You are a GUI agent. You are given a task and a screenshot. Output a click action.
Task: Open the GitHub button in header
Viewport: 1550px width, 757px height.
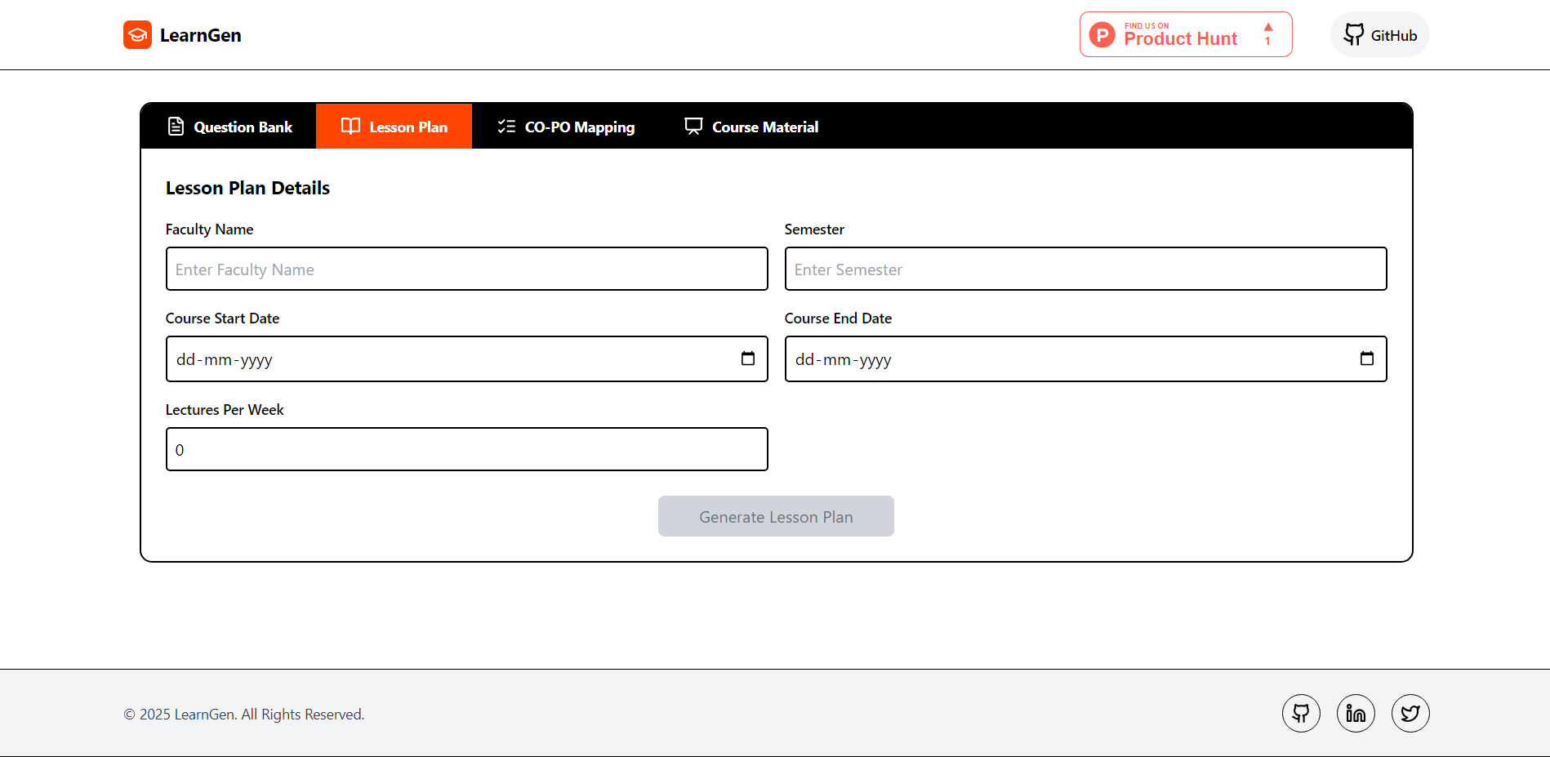click(x=1380, y=34)
